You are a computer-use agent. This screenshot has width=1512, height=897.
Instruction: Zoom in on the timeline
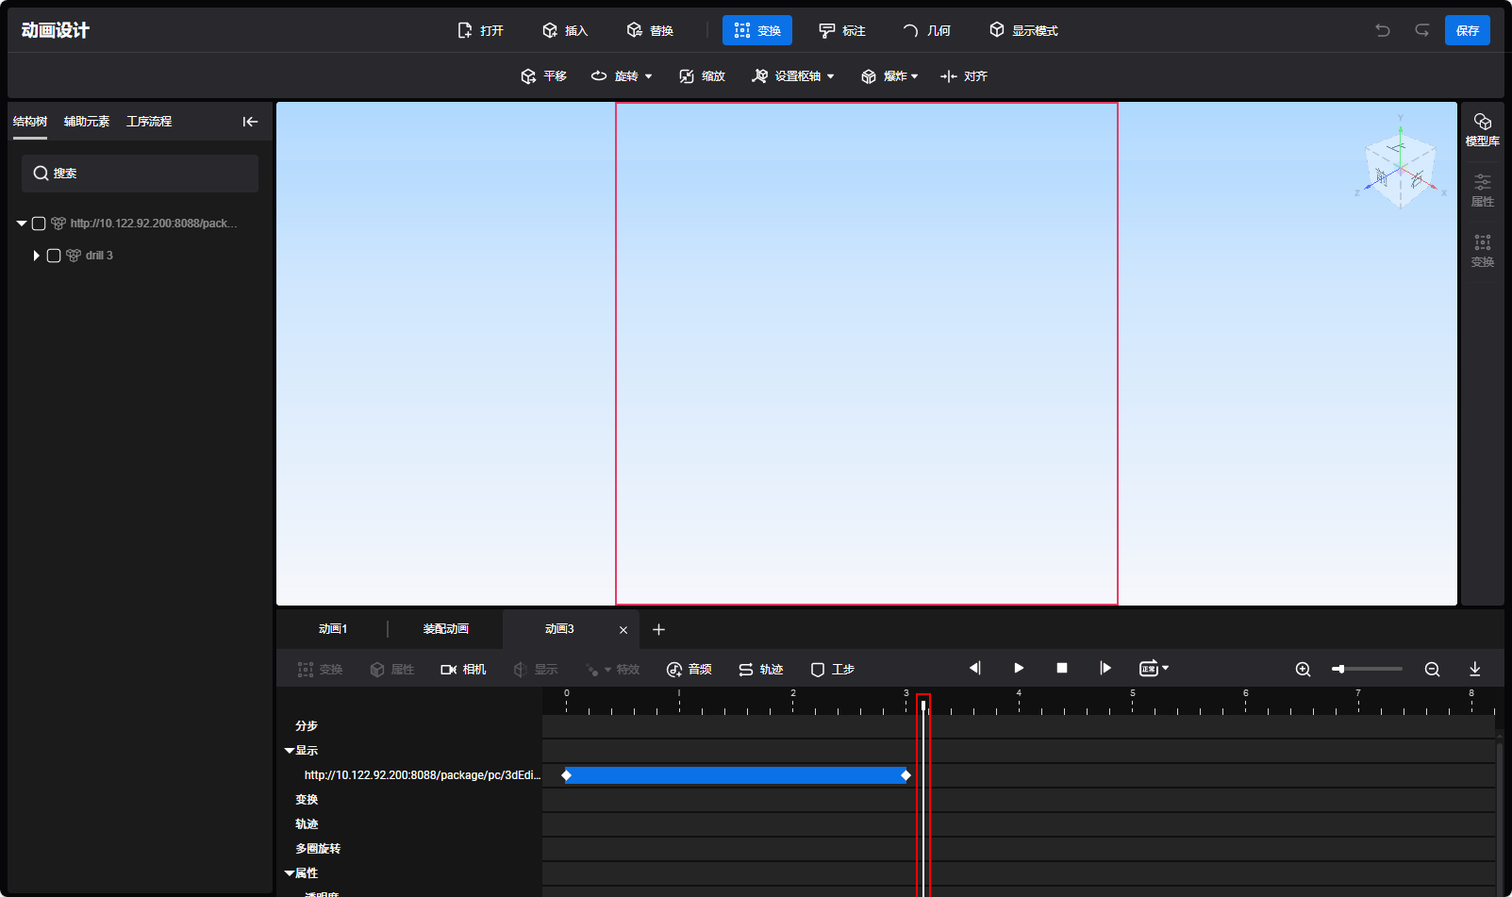coord(1303,669)
